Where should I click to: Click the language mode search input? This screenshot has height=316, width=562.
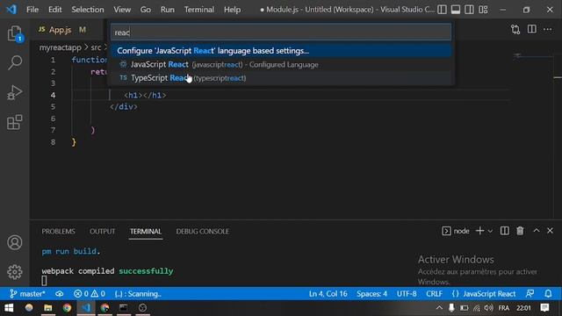(281, 32)
